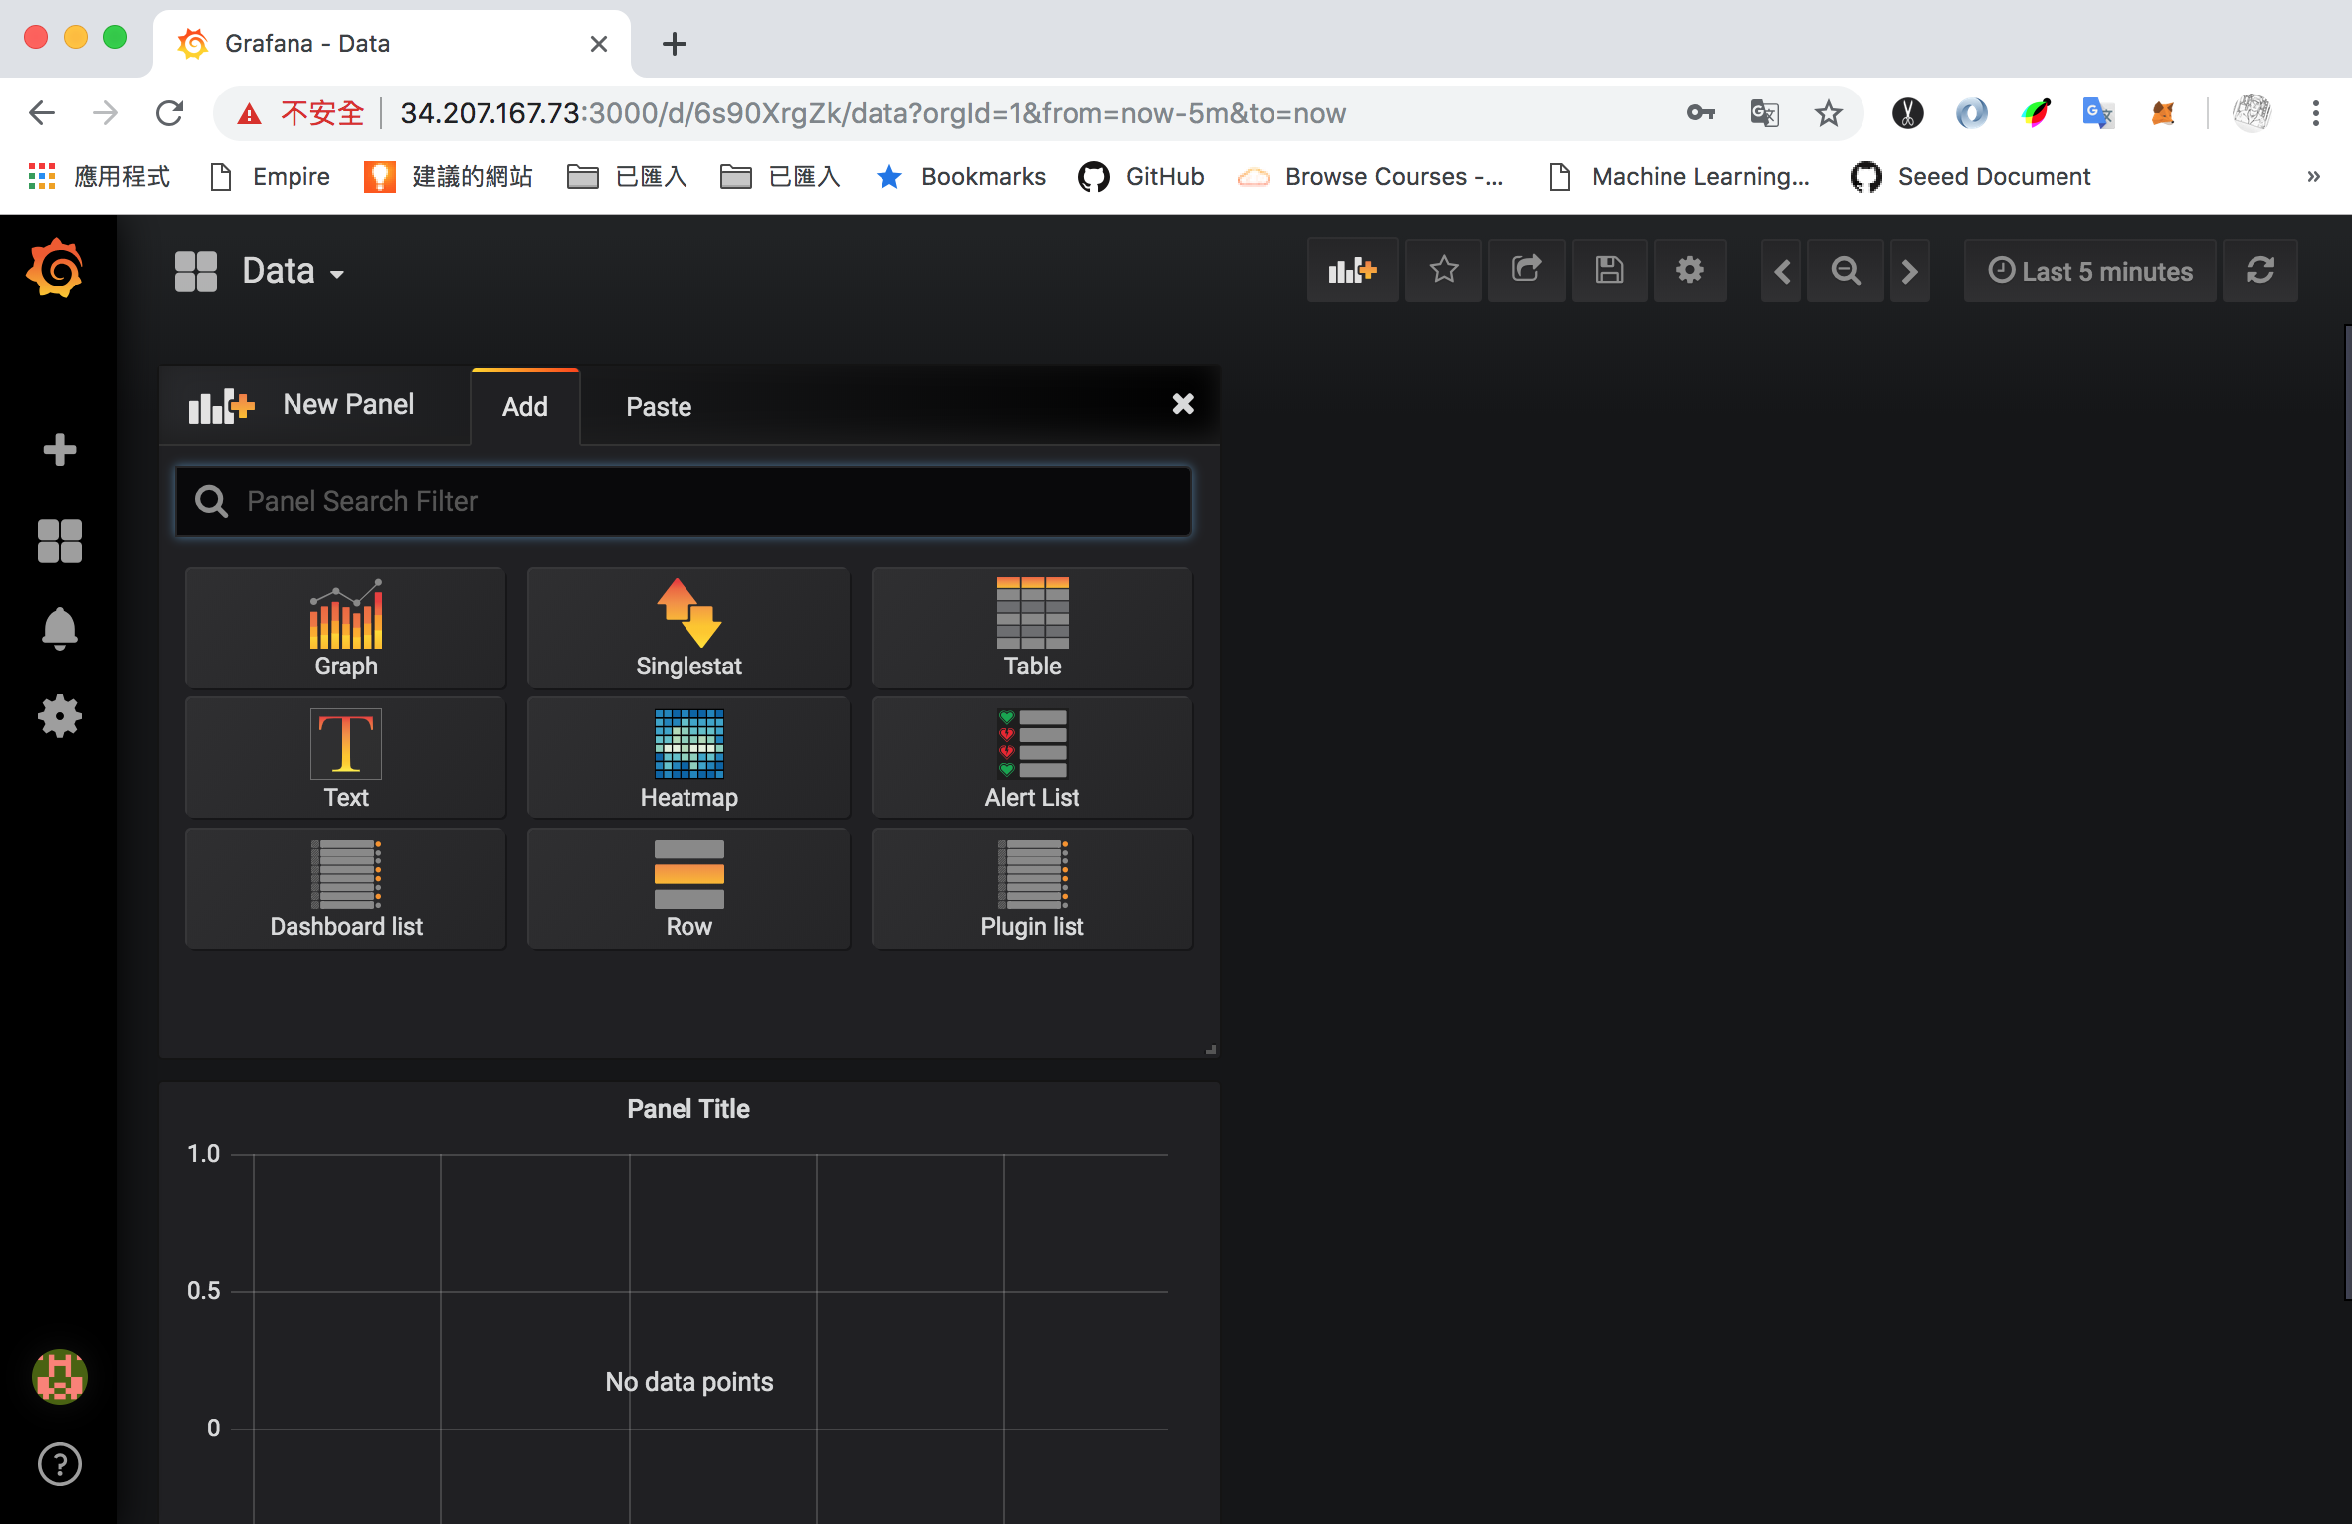Switch to the Paste tab

click(659, 406)
